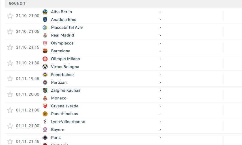Open the Maccabi Tel Aviv team link
This screenshot has height=145, width=242.
[x=67, y=27]
